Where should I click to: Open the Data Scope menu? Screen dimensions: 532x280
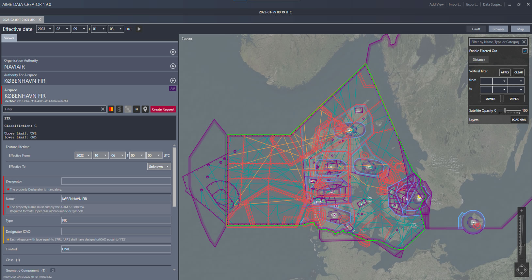(492, 5)
